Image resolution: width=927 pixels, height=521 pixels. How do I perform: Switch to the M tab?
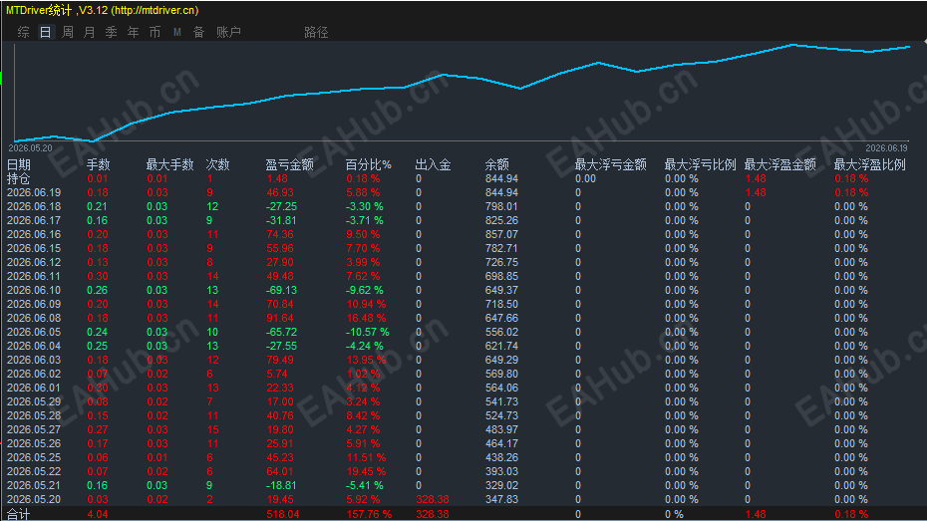[x=176, y=32]
